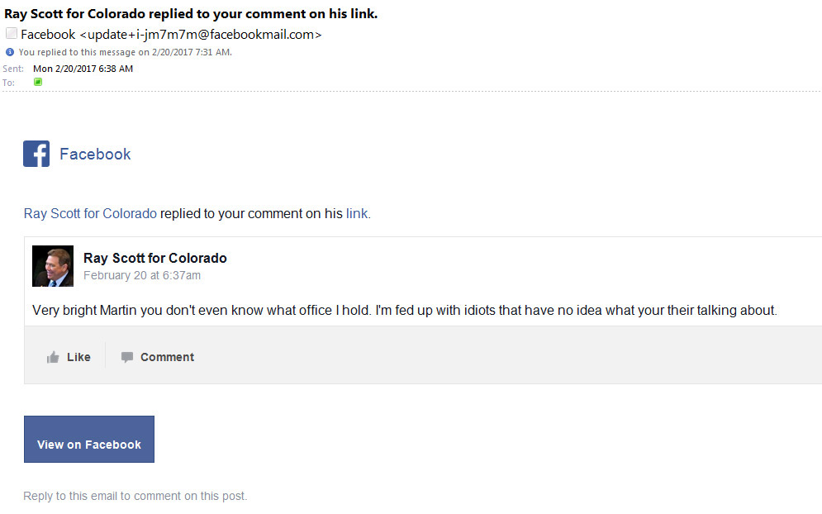Click the speech bubble Comment icon
This screenshot has width=822, height=514.
click(127, 358)
